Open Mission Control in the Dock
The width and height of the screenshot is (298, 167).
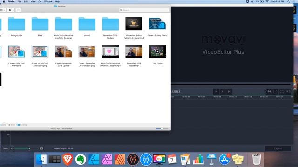(x=54, y=159)
